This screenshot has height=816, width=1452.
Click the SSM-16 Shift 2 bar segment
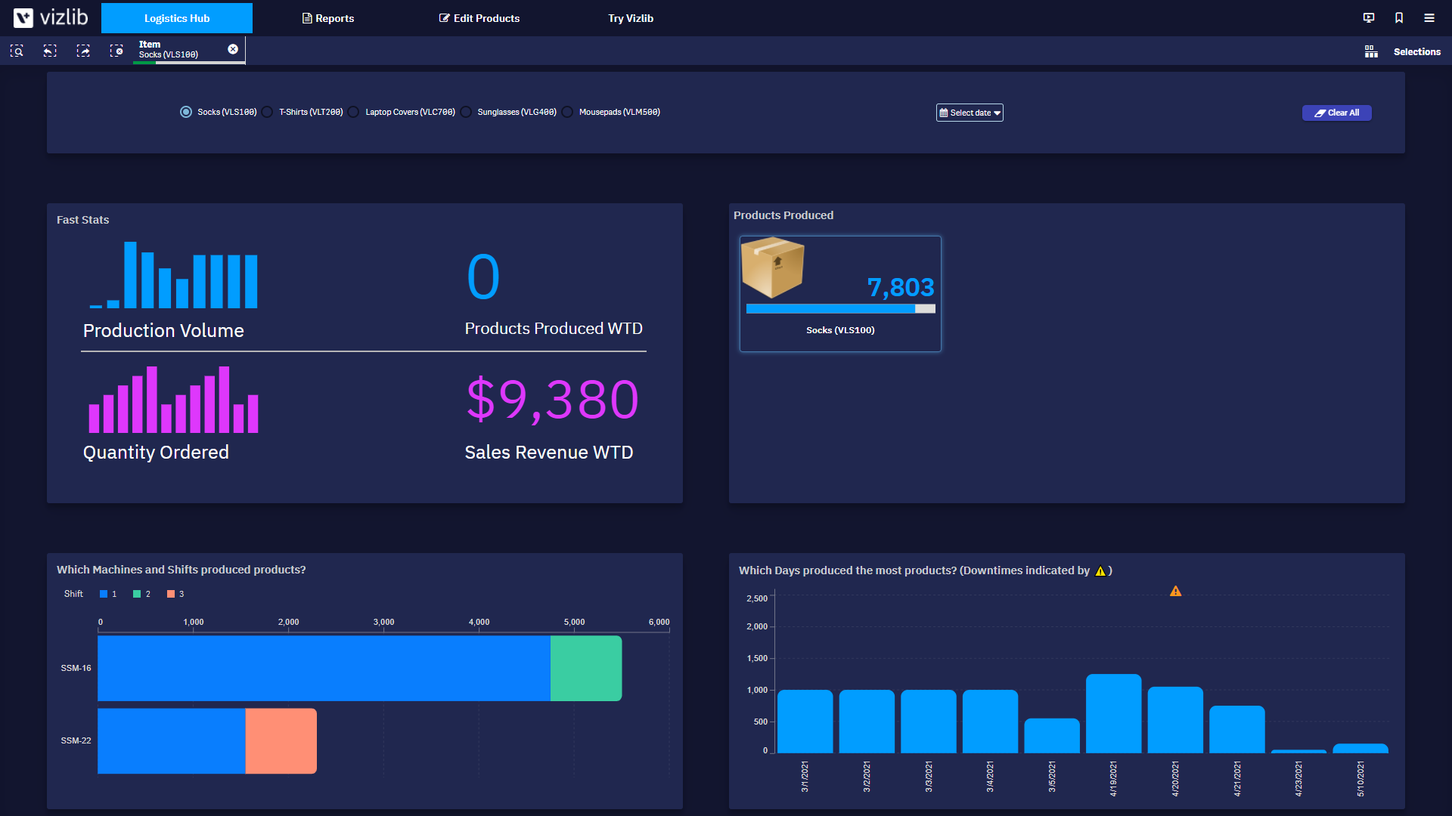(x=585, y=668)
